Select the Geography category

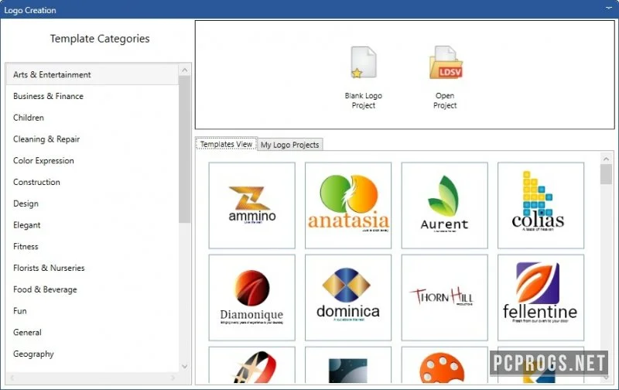[92, 354]
